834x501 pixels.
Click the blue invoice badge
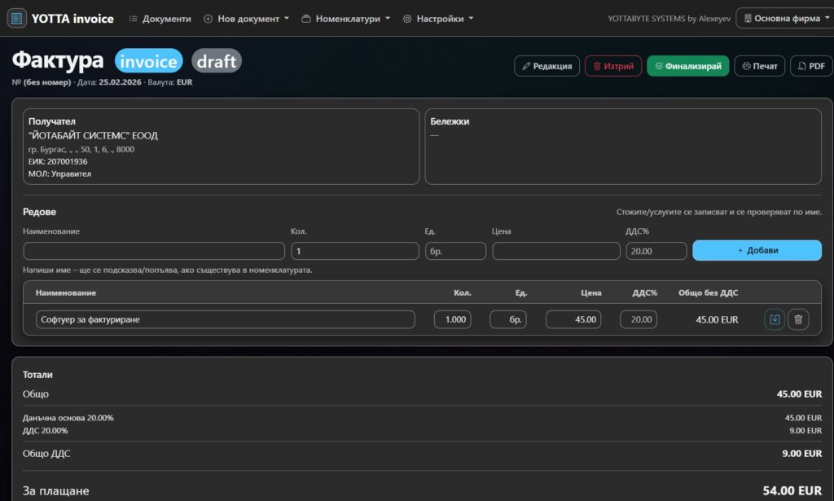point(148,60)
